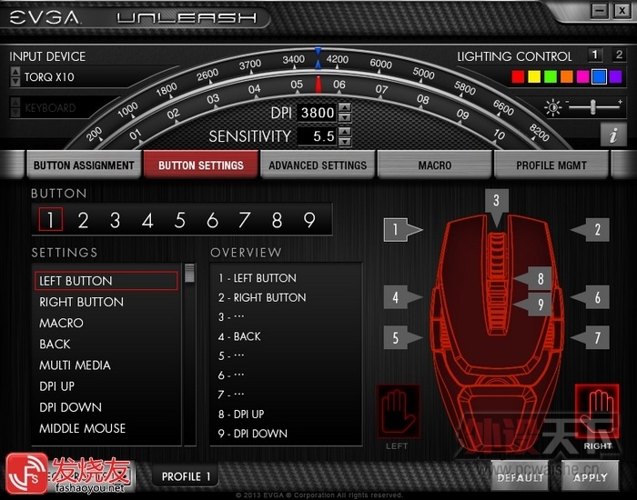Choose the purple lighting color
The height and width of the screenshot is (500, 637).
(x=615, y=76)
